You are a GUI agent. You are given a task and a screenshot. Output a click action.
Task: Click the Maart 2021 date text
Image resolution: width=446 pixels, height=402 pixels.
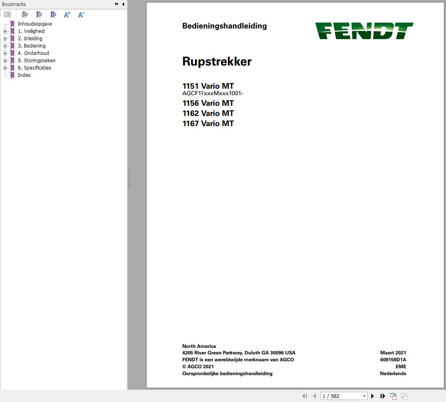tap(393, 353)
